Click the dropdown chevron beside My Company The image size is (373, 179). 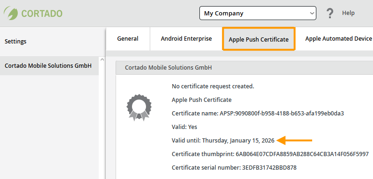coord(312,14)
